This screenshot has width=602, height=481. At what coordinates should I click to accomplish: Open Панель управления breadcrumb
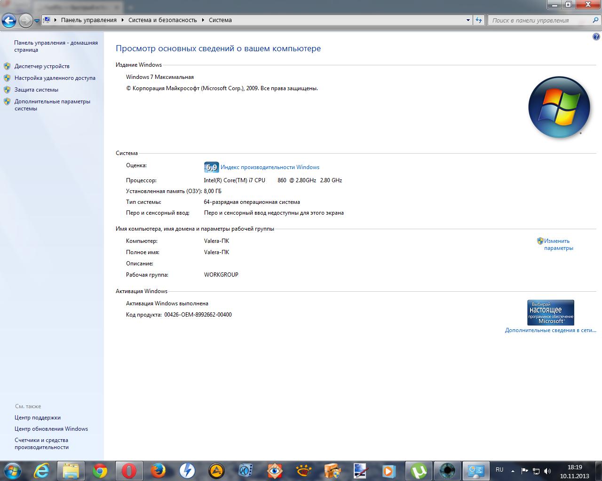tap(88, 20)
